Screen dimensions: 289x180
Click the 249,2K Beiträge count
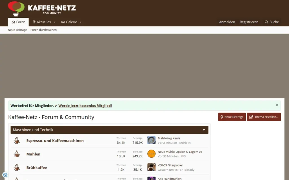(x=137, y=156)
